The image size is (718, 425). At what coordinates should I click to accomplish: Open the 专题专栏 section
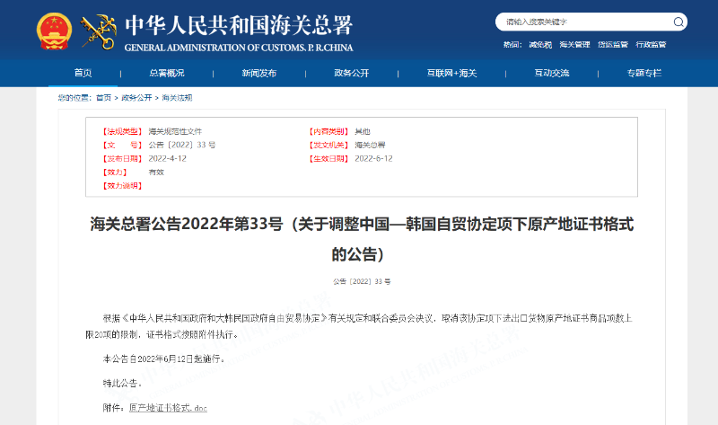(x=644, y=73)
